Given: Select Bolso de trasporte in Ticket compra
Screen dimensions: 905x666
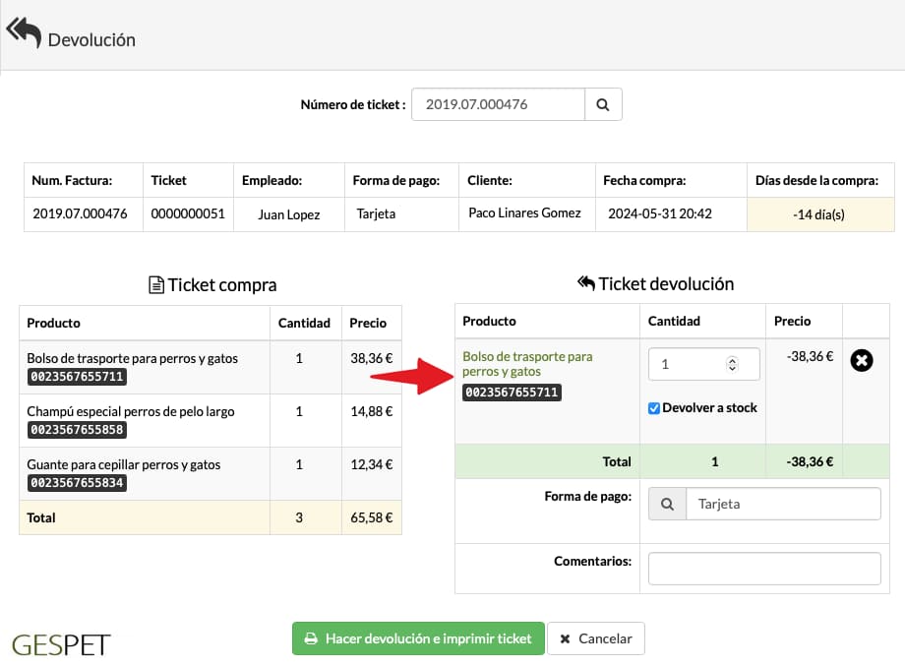Looking at the screenshot, I should [211, 367].
